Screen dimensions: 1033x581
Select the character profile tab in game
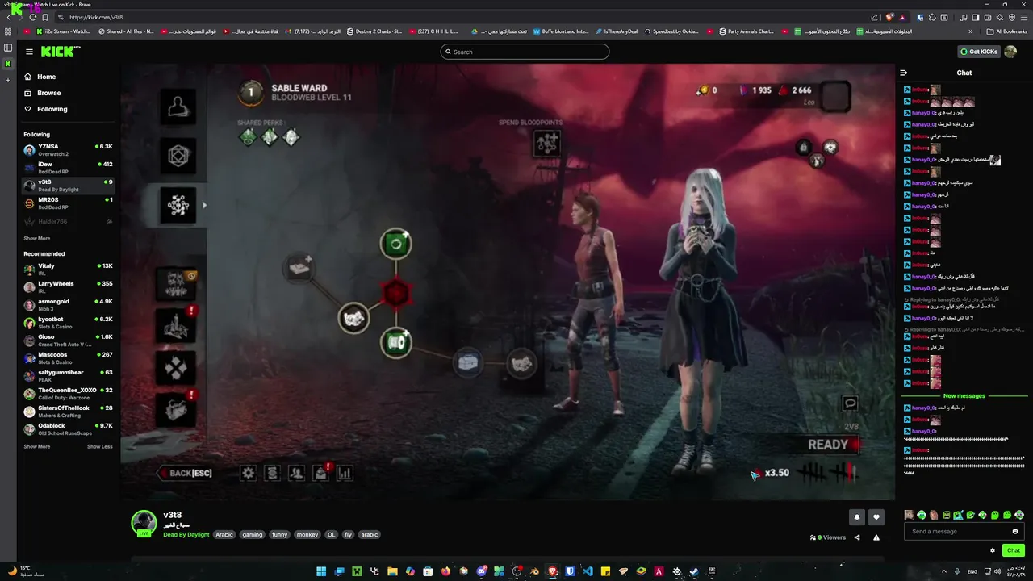coord(178,107)
